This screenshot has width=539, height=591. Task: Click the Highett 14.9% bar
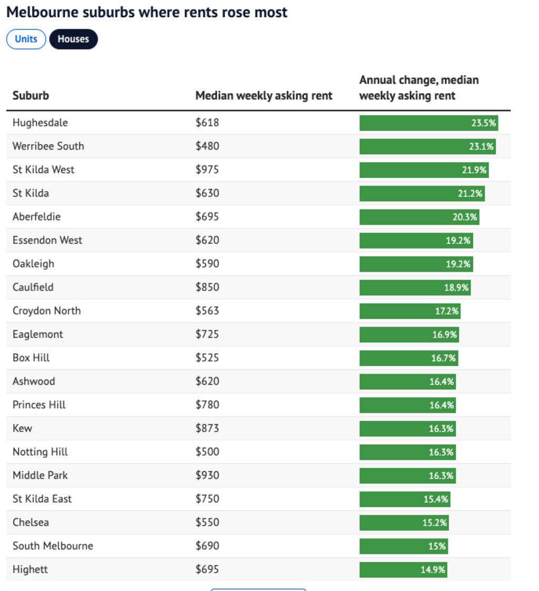point(403,569)
